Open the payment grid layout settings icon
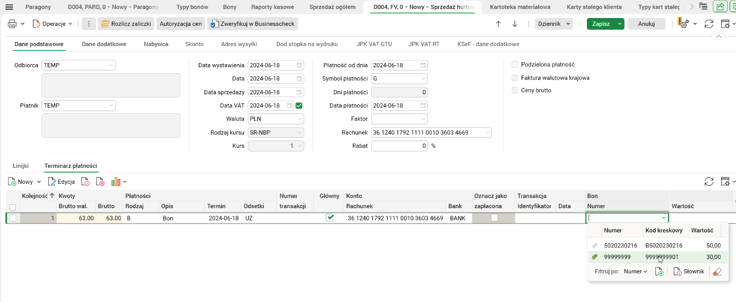736x302 pixels. click(725, 182)
